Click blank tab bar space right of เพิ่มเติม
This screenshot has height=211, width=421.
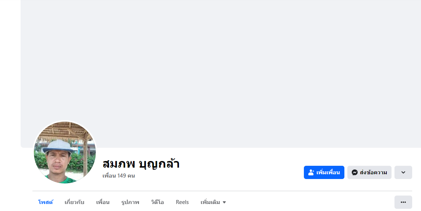[309, 202]
